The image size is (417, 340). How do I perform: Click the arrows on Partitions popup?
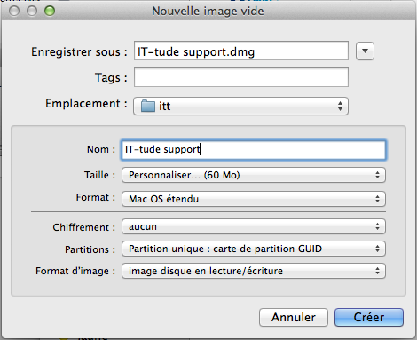(377, 249)
